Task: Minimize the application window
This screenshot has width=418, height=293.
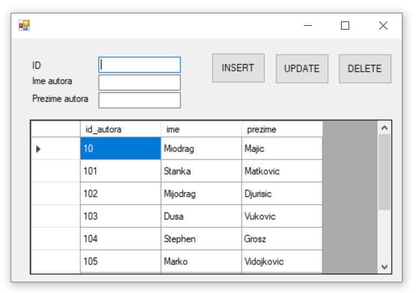Action: [x=308, y=26]
